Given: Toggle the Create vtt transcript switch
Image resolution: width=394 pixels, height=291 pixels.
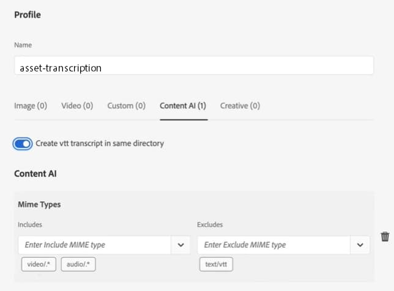Looking at the screenshot, I should pos(23,144).
